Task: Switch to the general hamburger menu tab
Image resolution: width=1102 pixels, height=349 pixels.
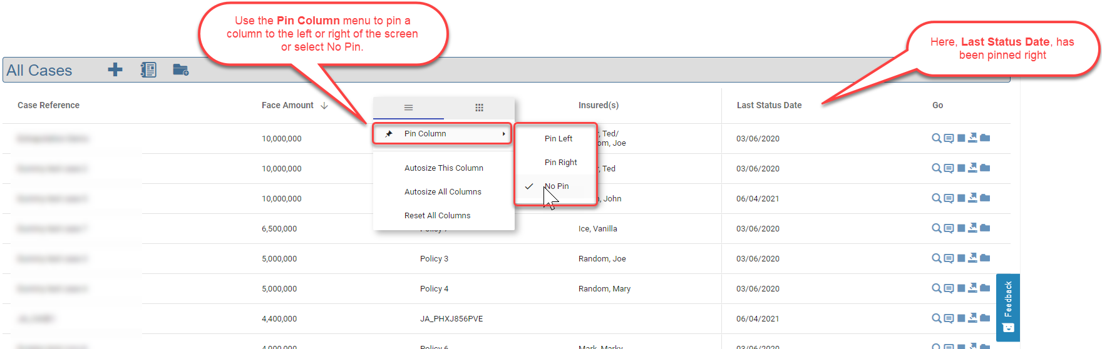Action: point(408,108)
